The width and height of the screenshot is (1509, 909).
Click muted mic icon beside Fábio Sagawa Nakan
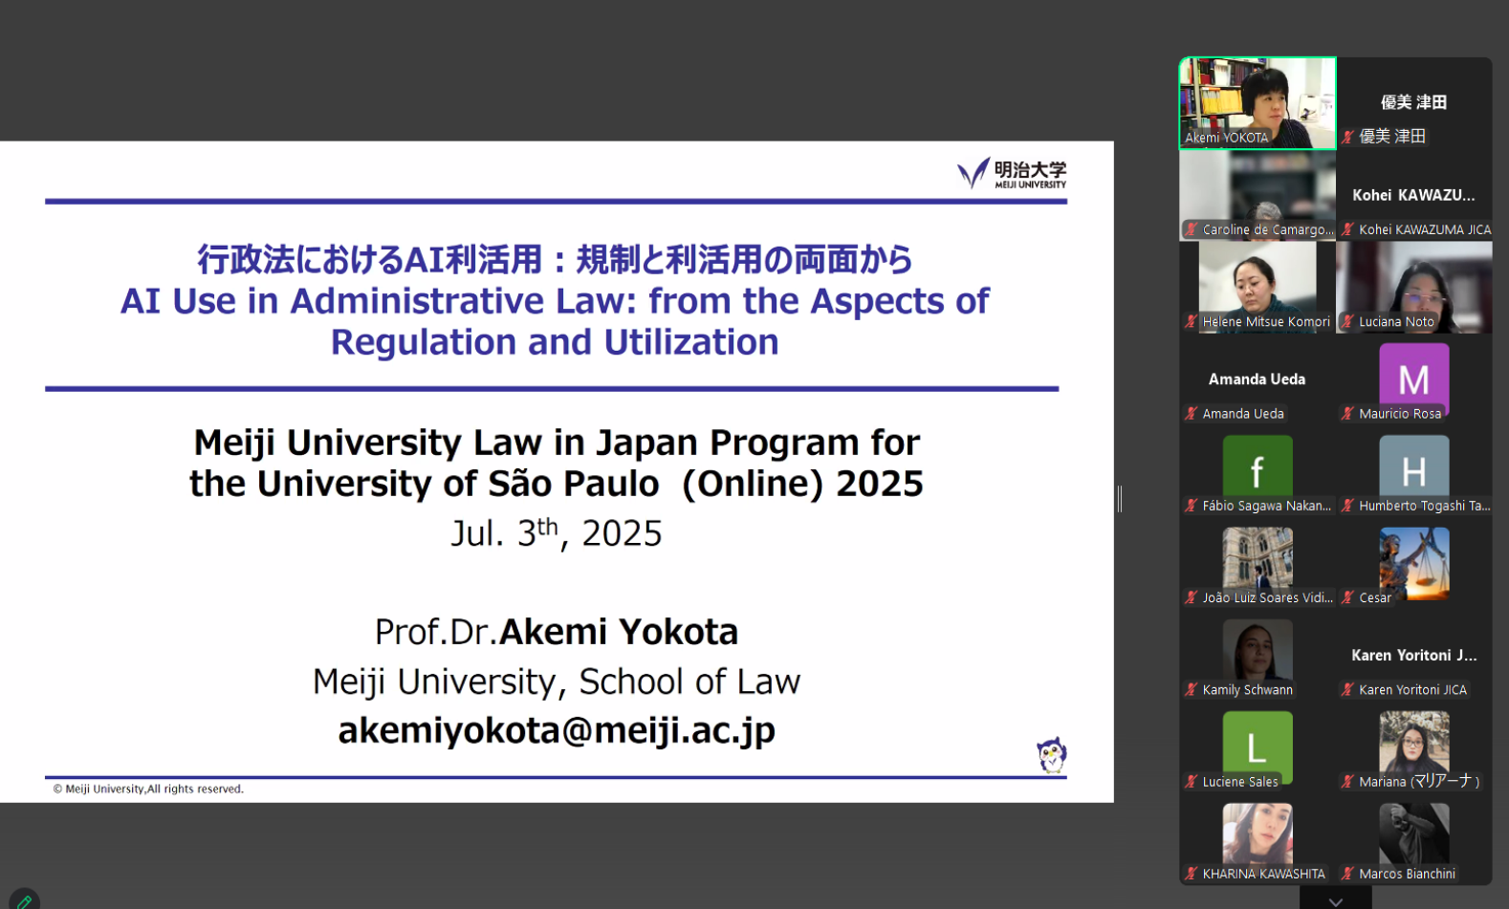click(1192, 506)
